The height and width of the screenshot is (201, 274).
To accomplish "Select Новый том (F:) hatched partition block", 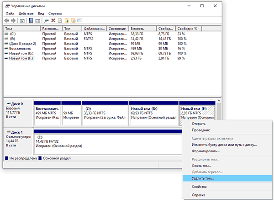I will pyautogui.click(x=197, y=113).
